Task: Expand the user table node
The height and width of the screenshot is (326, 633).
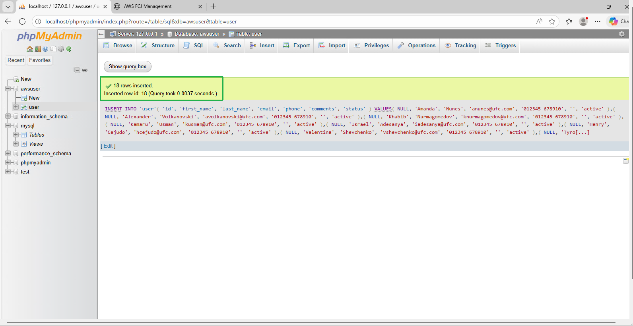Action: coord(16,107)
